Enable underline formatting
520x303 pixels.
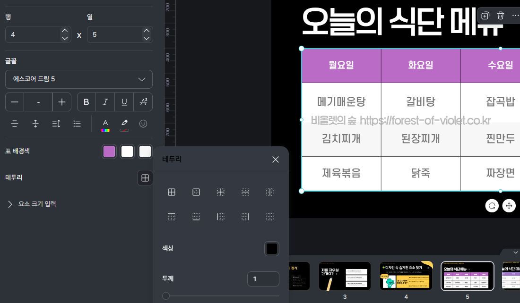(x=124, y=101)
